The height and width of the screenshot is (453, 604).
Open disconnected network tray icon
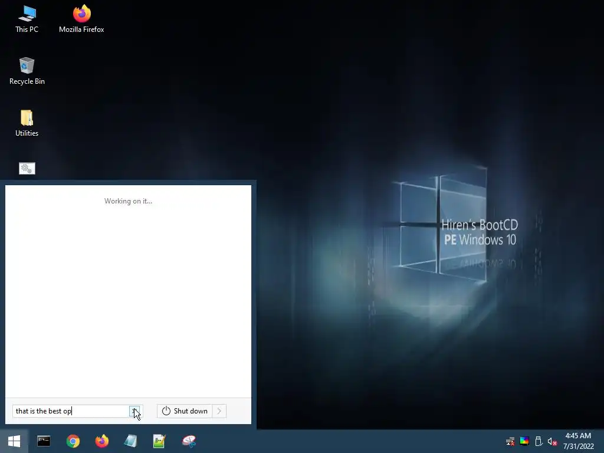(510, 441)
